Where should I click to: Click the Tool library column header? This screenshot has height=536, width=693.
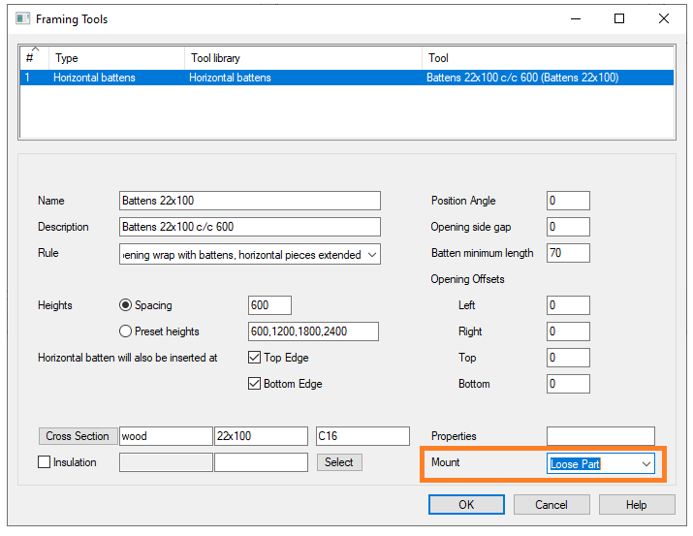click(302, 58)
